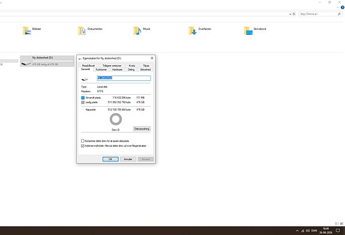345x235 pixels.
Task: Click the blue Anvendt plads color swatch
Action: coord(83,98)
